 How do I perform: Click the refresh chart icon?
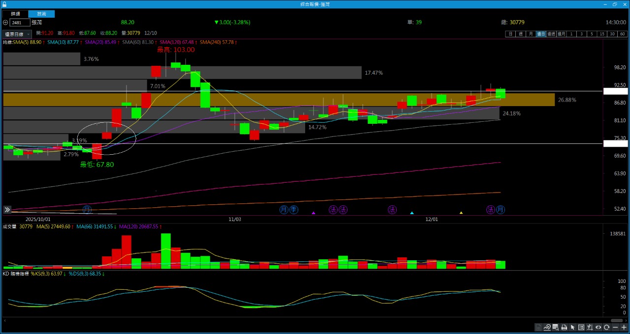pyautogui.click(x=607, y=328)
